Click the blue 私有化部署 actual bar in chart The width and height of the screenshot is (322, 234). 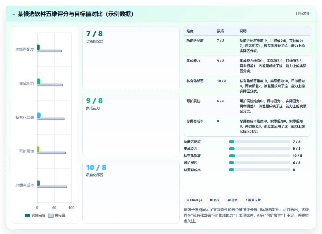point(39,115)
